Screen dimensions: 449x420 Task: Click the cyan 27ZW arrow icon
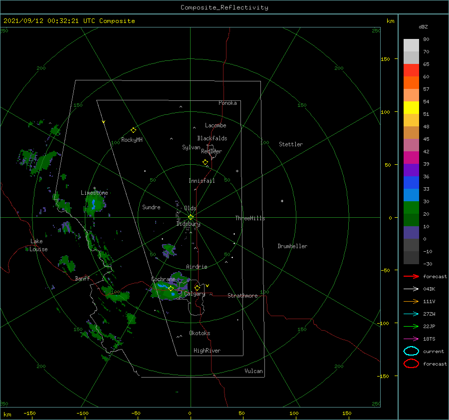pos(411,314)
